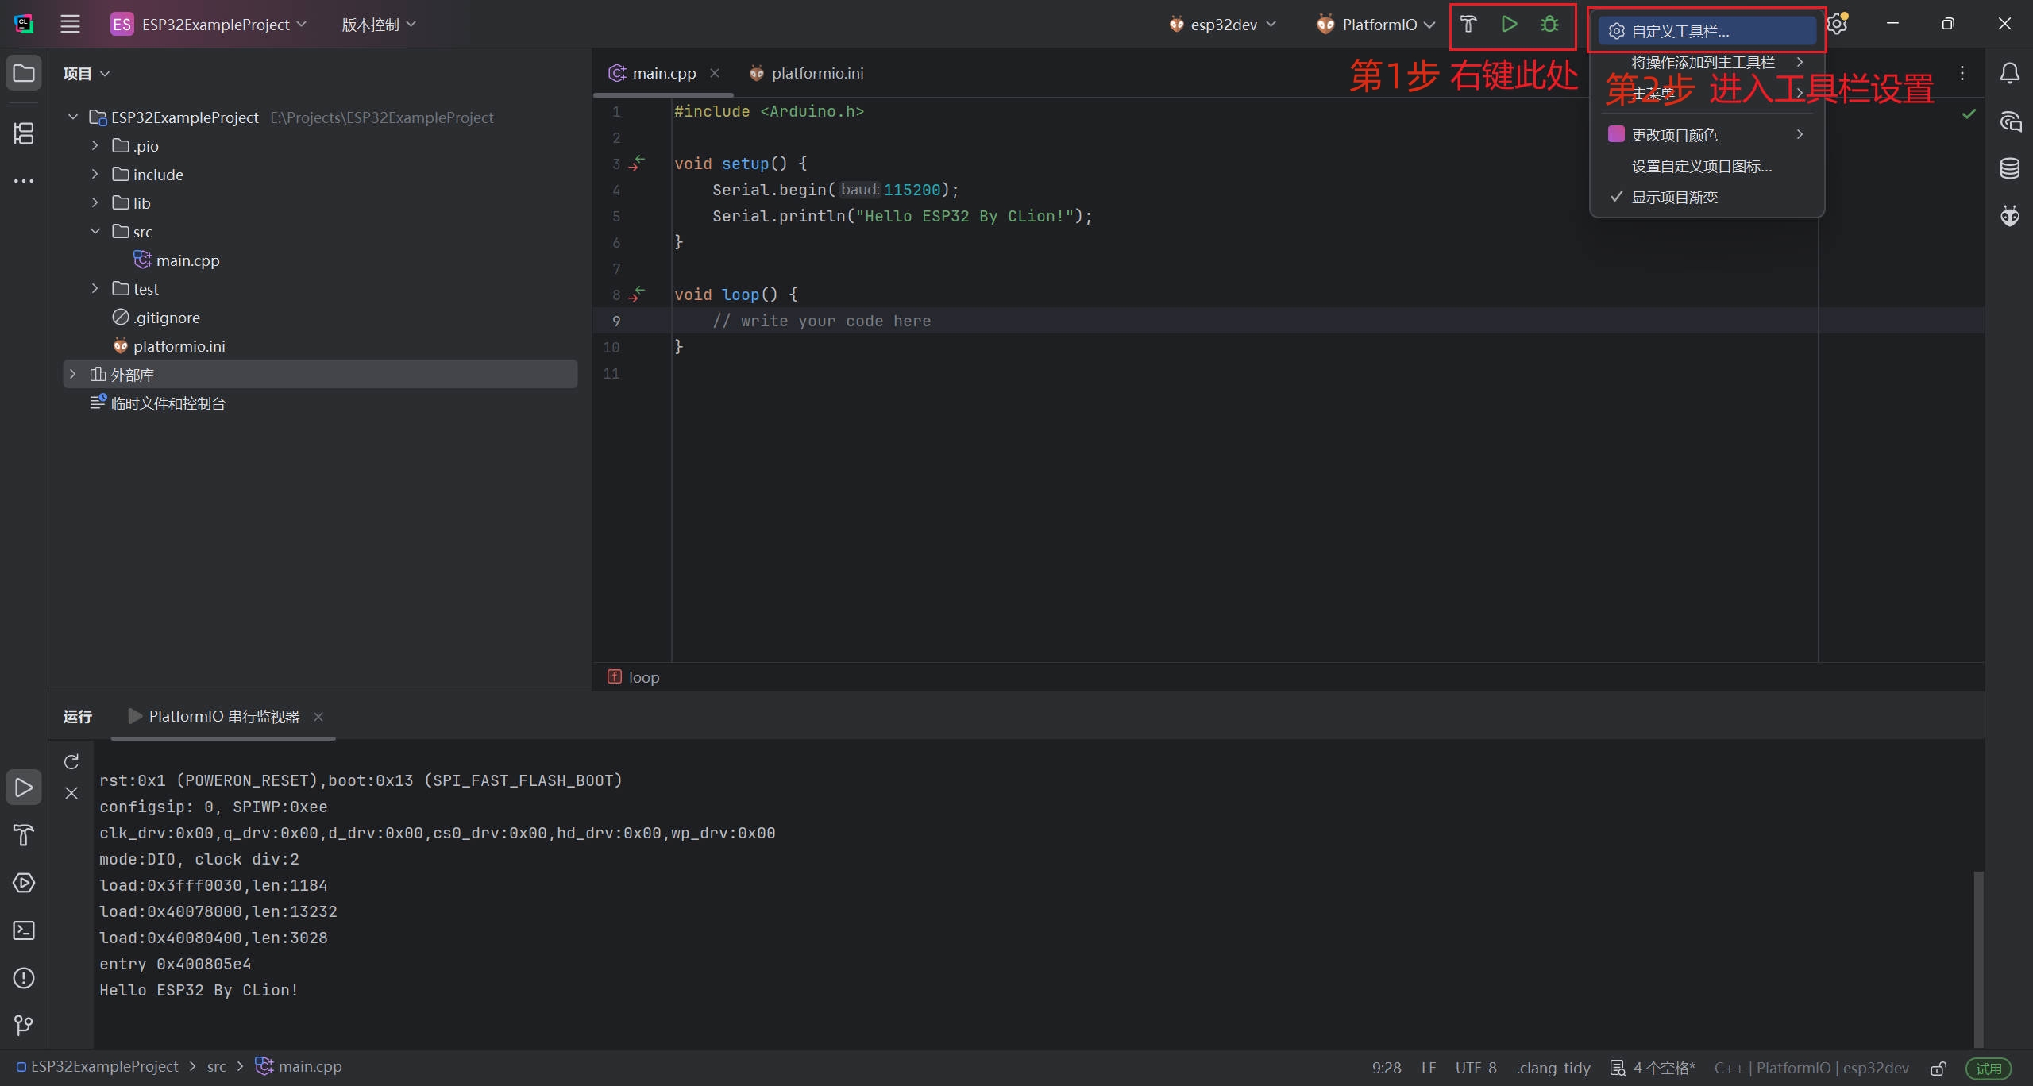Rerun the serial monitor with refresh icon
Viewport: 2033px width, 1086px height.
[x=71, y=762]
